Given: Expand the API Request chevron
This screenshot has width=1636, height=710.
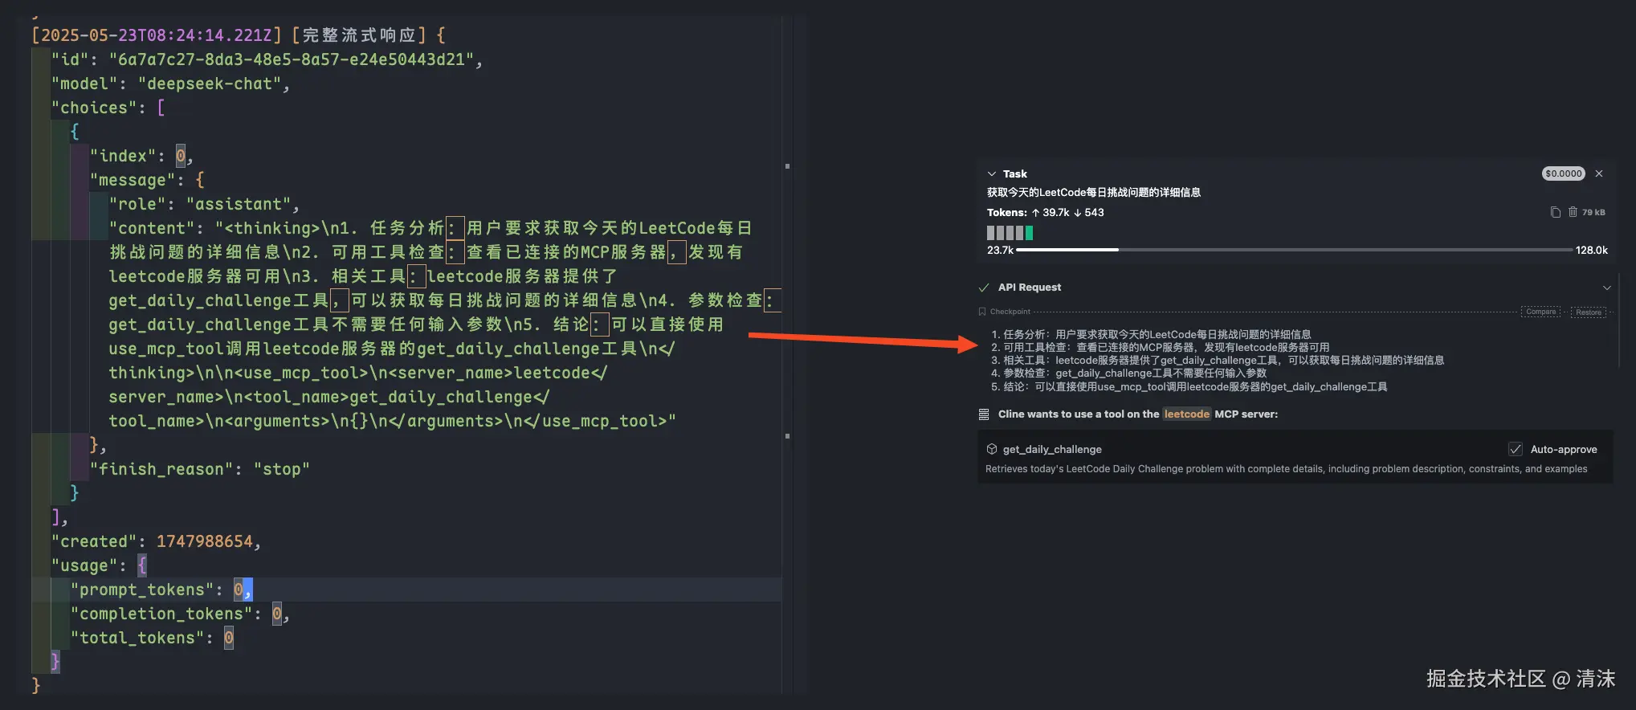Looking at the screenshot, I should (x=1606, y=288).
